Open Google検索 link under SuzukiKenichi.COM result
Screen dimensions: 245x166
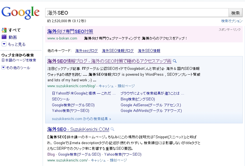coord(79,155)
